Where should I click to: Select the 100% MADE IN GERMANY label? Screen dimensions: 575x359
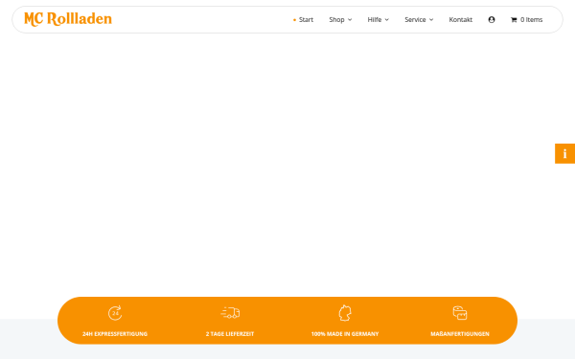345,334
